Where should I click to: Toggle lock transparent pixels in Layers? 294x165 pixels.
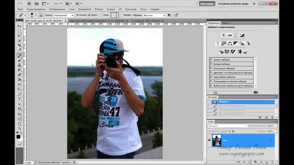(x=222, y=131)
